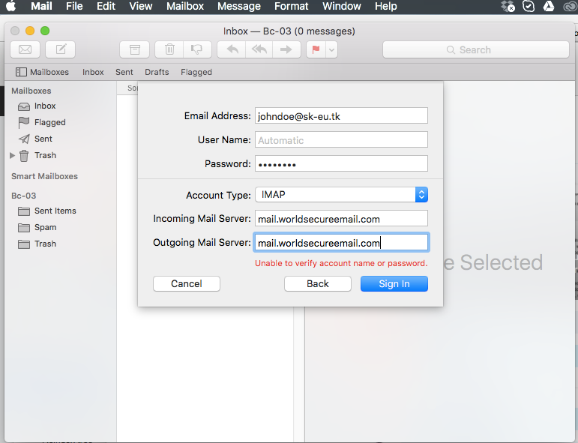Screen dimensions: 578x443
Task: Click the Reply All double-arrow icon
Action: tap(259, 49)
